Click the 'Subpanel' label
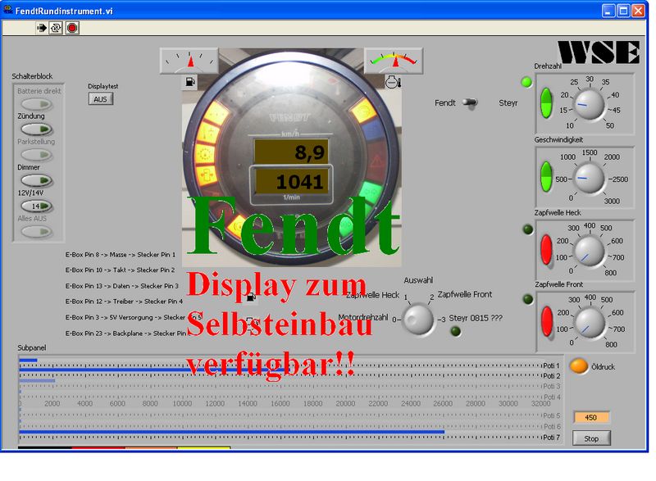This screenshot has width=656, height=481. click(32, 347)
